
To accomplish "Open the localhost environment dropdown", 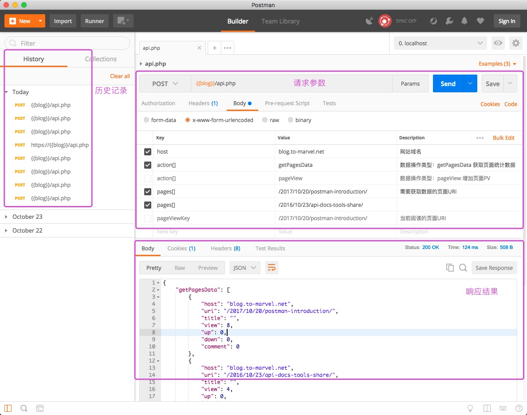I will 440,43.
